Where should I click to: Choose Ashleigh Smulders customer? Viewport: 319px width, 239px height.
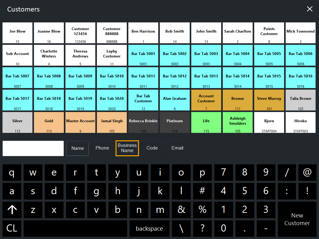pyautogui.click(x=238, y=123)
